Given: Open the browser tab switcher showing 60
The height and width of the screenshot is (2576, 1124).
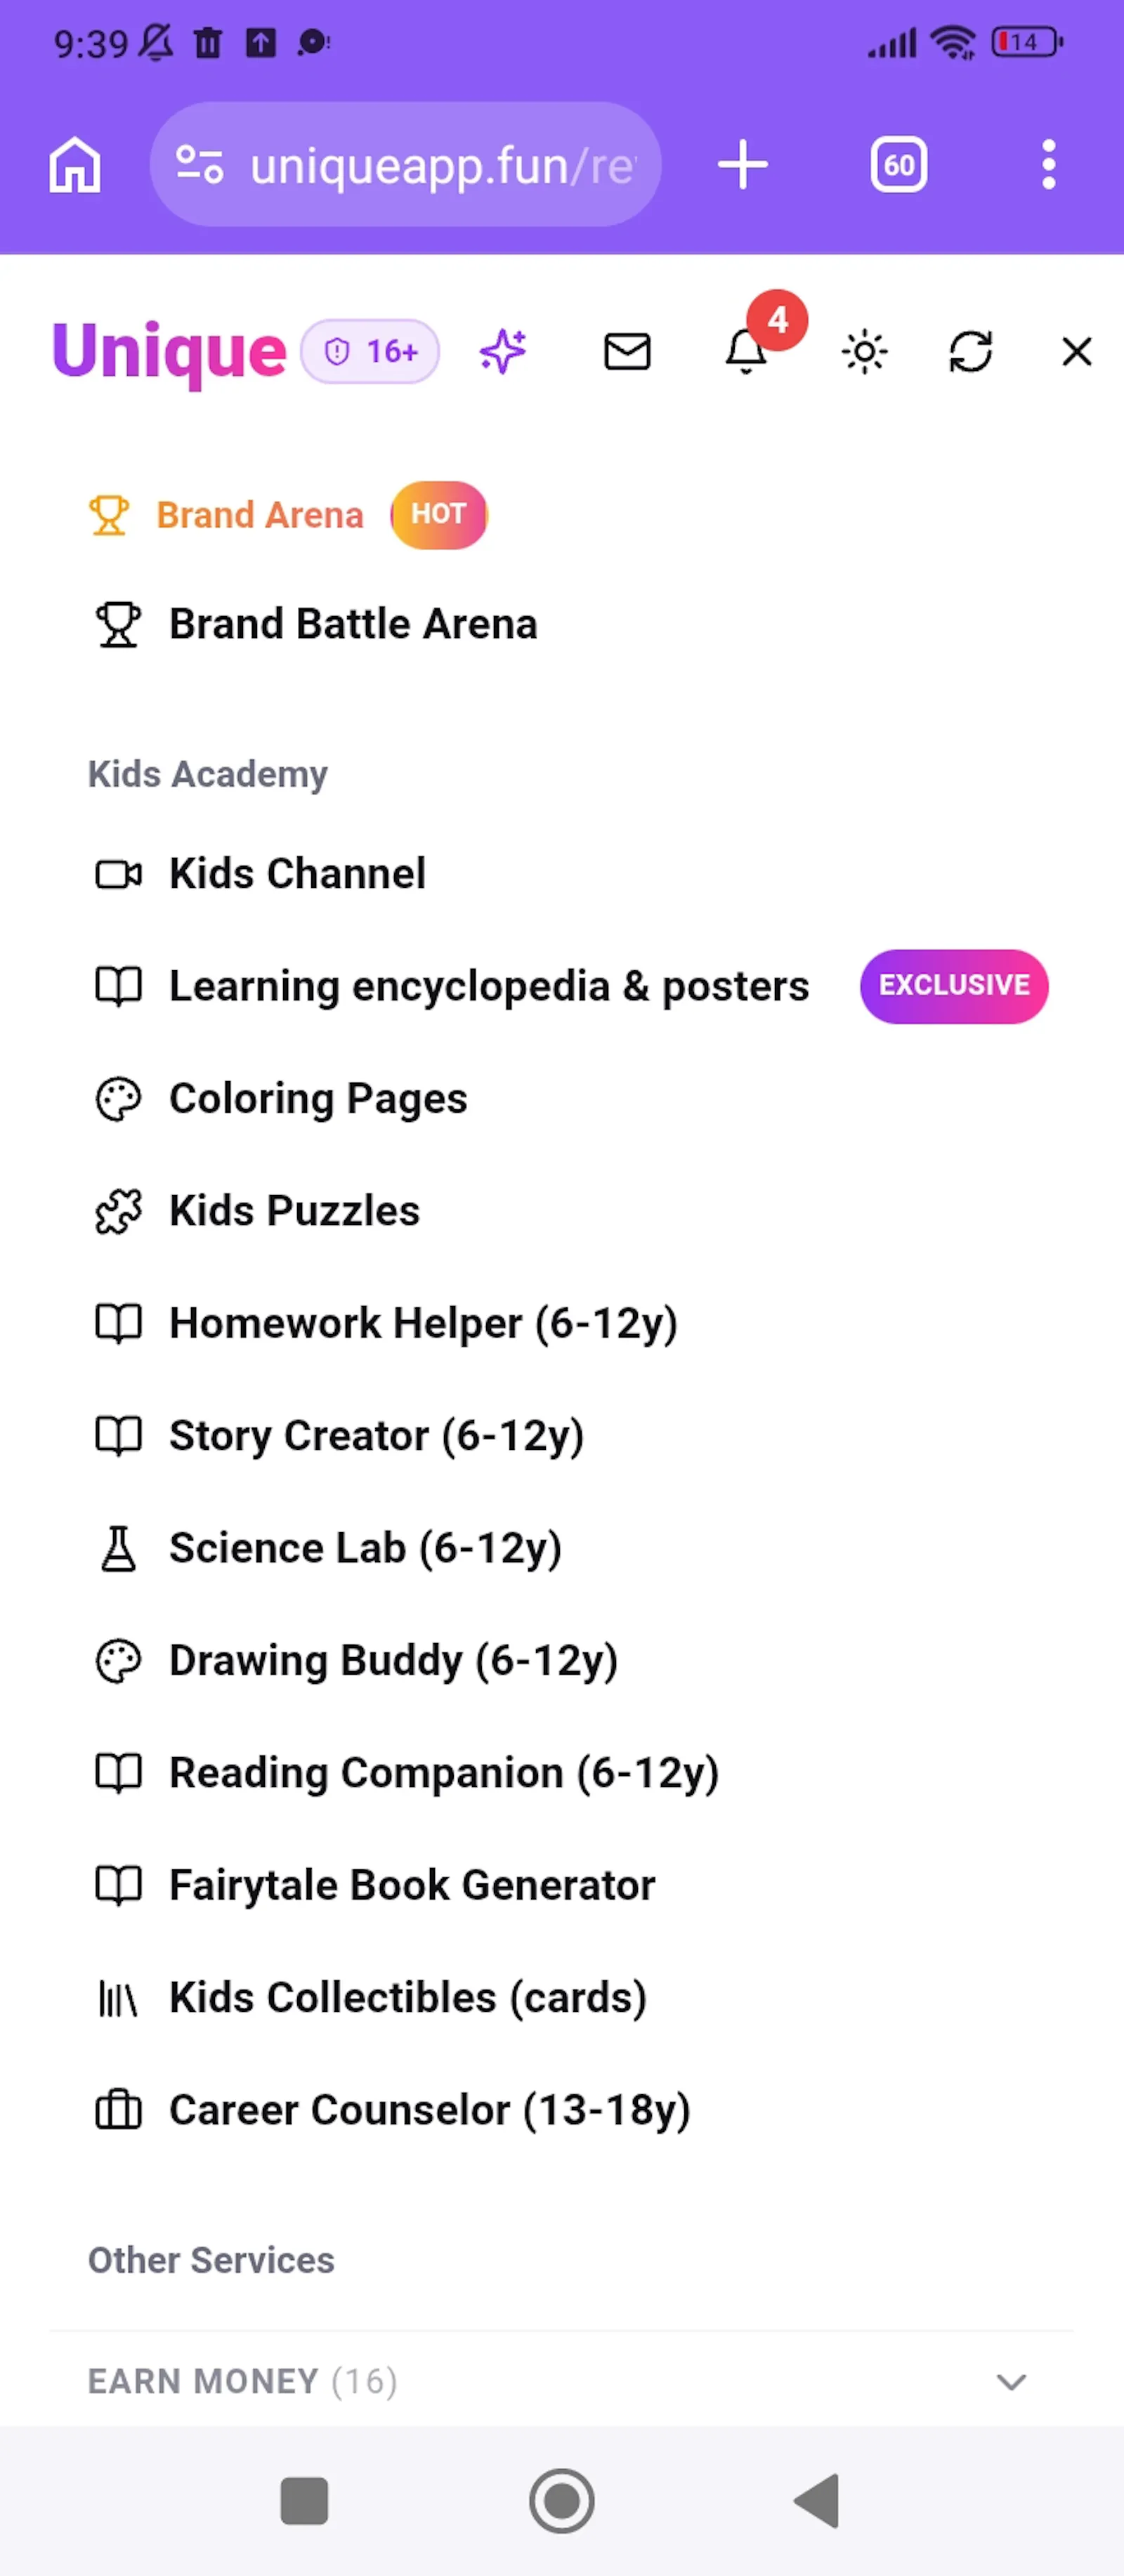Looking at the screenshot, I should [898, 165].
